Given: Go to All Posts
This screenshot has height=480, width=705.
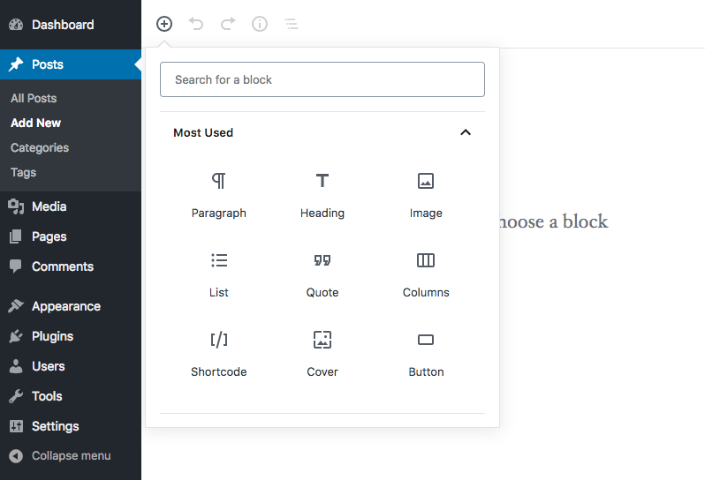Looking at the screenshot, I should coord(34,98).
